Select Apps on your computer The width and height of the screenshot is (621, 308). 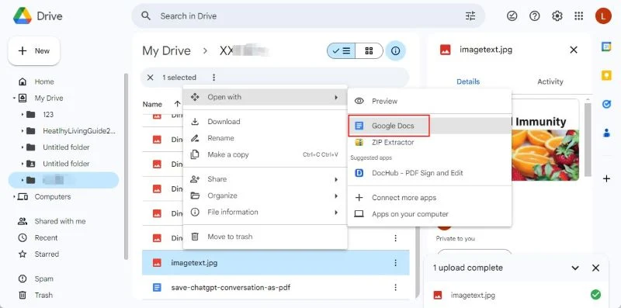pos(429,214)
